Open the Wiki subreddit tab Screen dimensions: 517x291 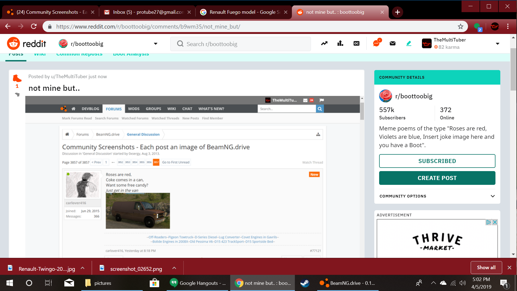(40, 55)
